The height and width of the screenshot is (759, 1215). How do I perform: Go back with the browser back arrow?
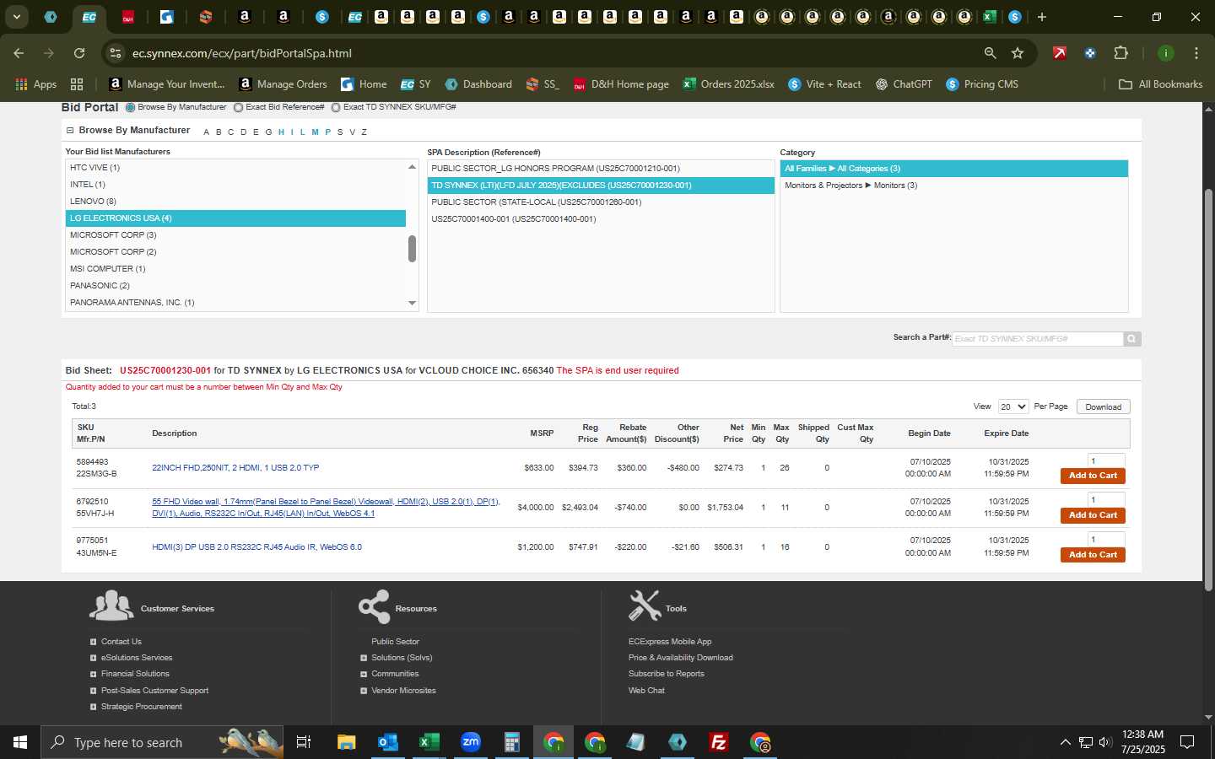(x=19, y=53)
